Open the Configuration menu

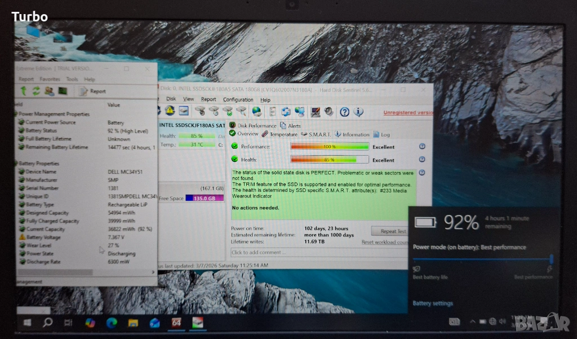tap(238, 99)
